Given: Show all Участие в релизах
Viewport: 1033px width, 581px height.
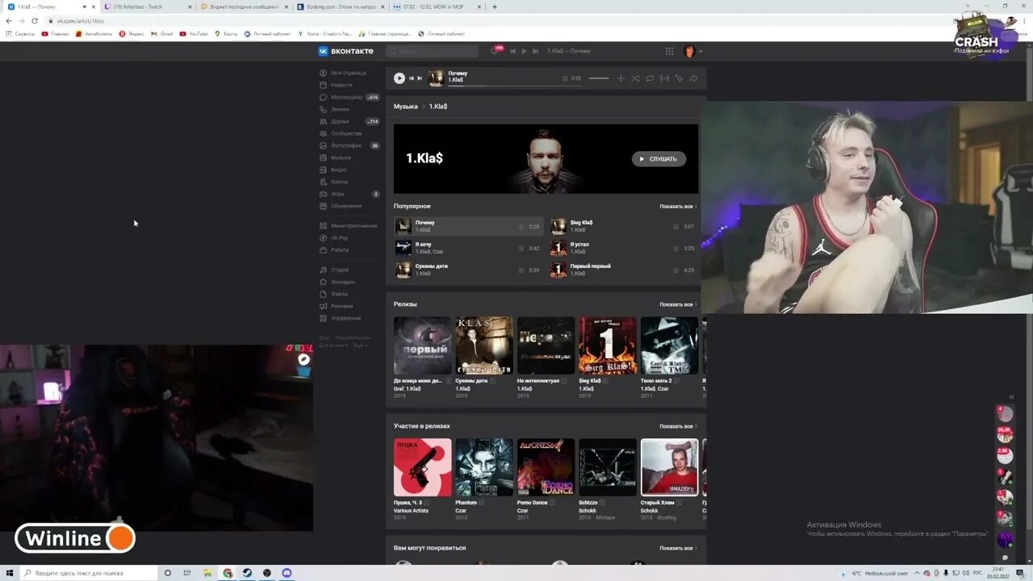Looking at the screenshot, I should coord(678,426).
